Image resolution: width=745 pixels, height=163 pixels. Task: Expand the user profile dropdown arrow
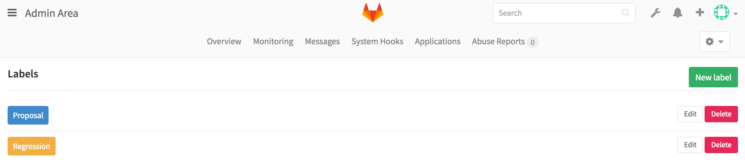[x=736, y=14]
